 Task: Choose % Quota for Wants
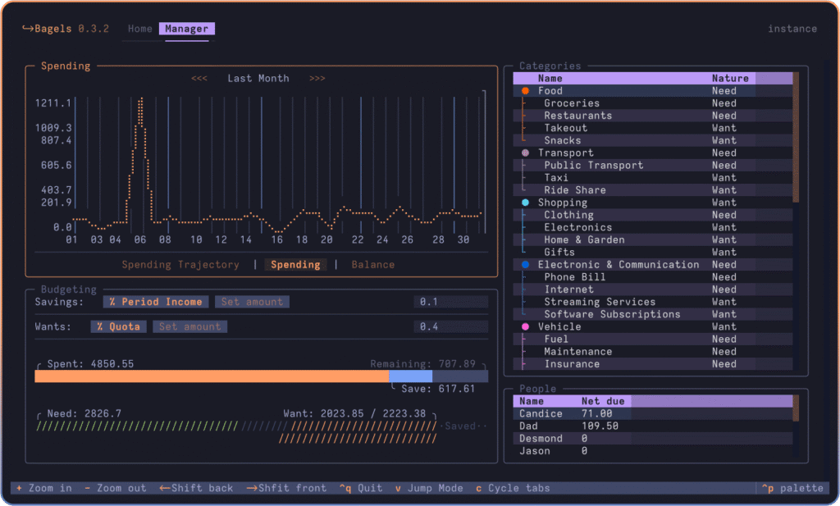point(118,326)
